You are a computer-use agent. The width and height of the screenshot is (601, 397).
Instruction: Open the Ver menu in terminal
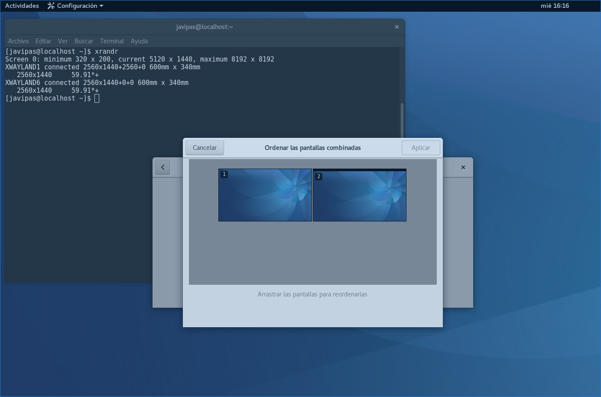coord(63,41)
